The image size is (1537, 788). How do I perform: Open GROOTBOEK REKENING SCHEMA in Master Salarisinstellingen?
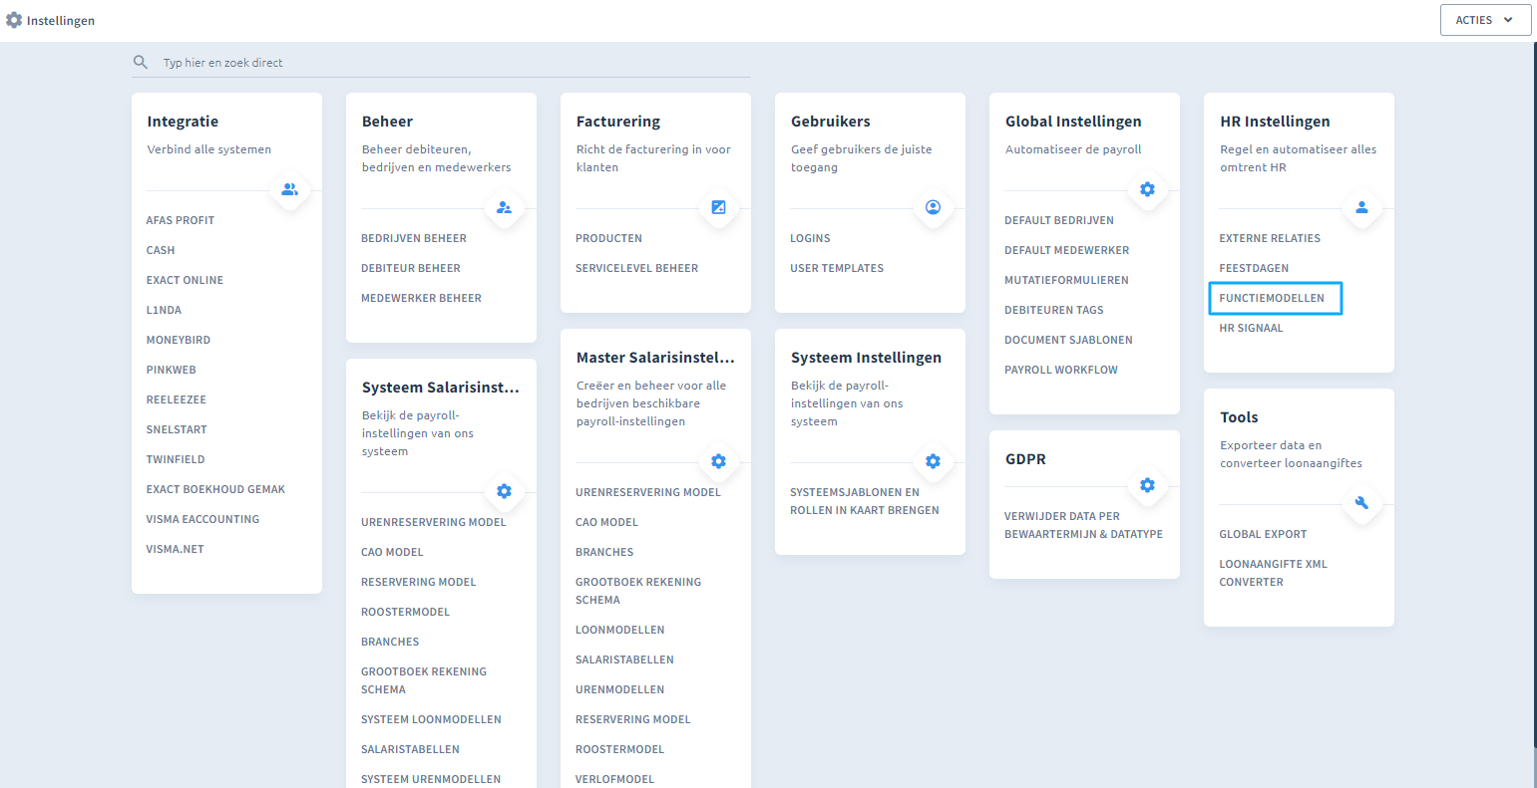(638, 591)
